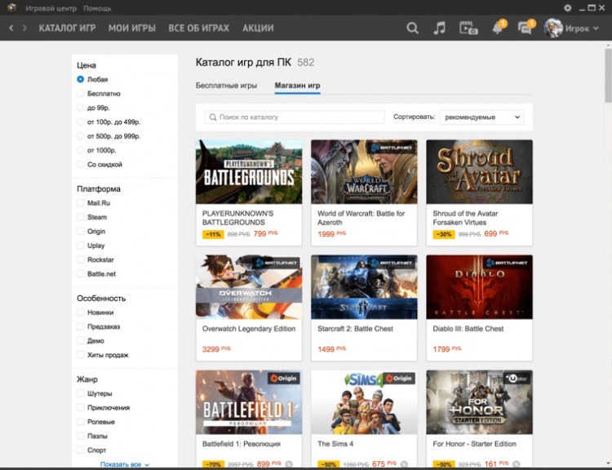This screenshot has width=612, height=470.
Task: Click the player avatar picture
Action: tap(552, 28)
